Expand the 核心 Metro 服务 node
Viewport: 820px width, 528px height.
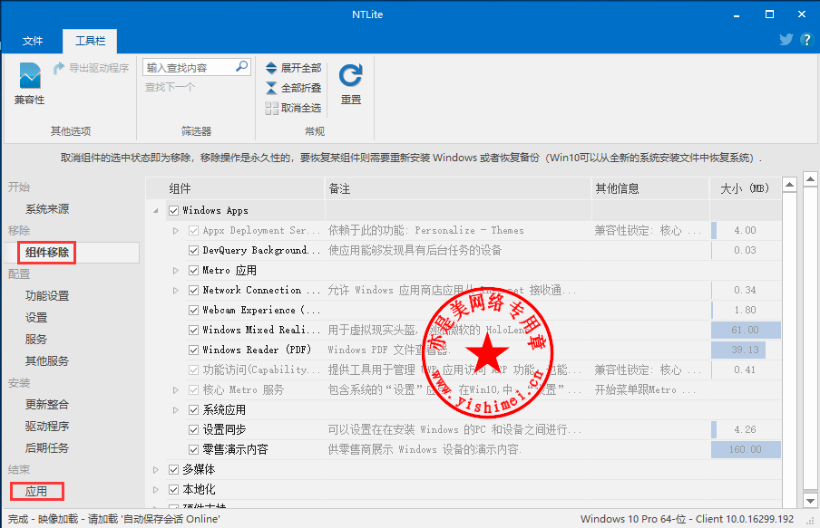tap(176, 390)
